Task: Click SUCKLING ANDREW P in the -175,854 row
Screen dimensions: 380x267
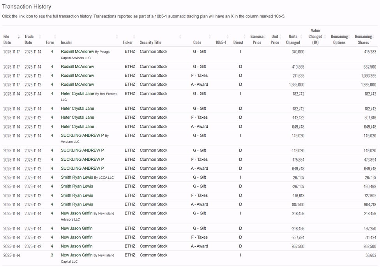Action: (82, 160)
